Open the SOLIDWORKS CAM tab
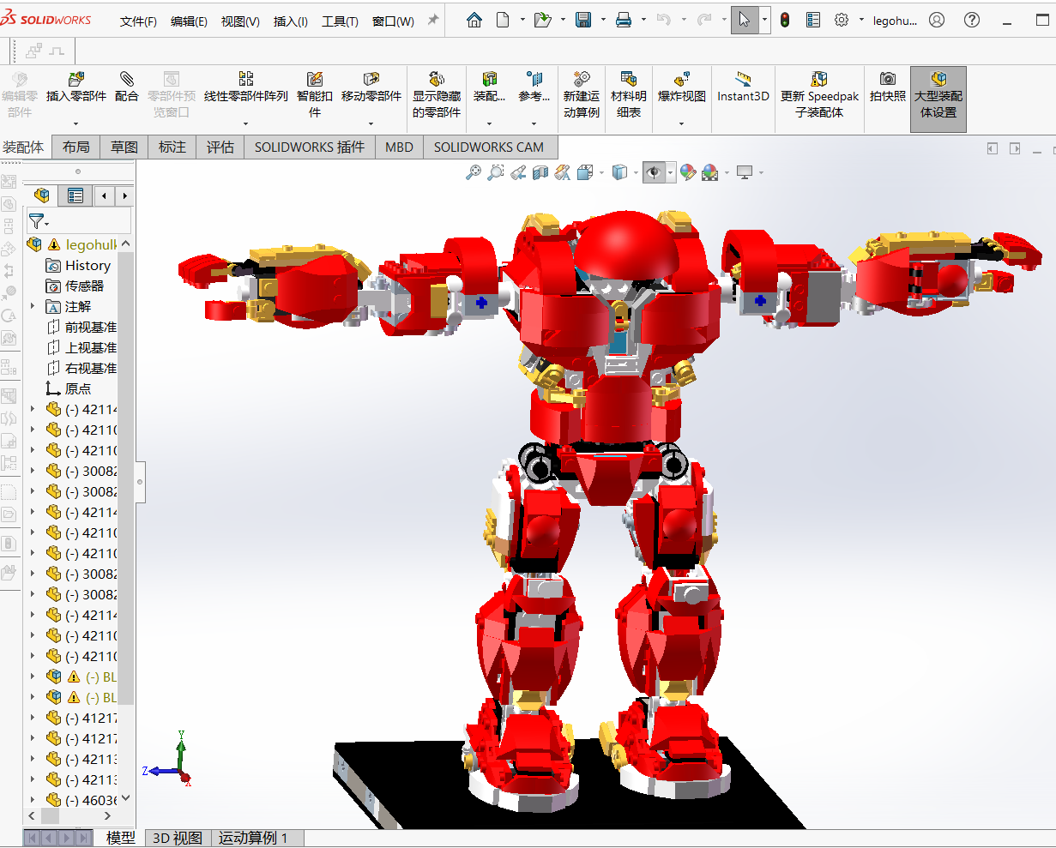The width and height of the screenshot is (1056, 848). (x=489, y=147)
